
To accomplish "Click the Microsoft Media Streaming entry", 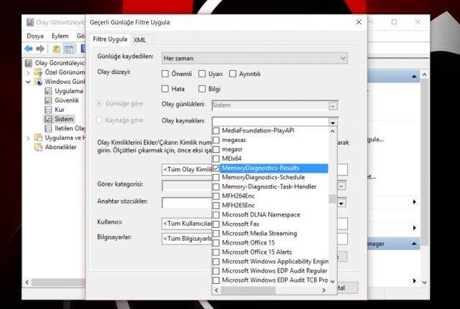I will (x=259, y=234).
